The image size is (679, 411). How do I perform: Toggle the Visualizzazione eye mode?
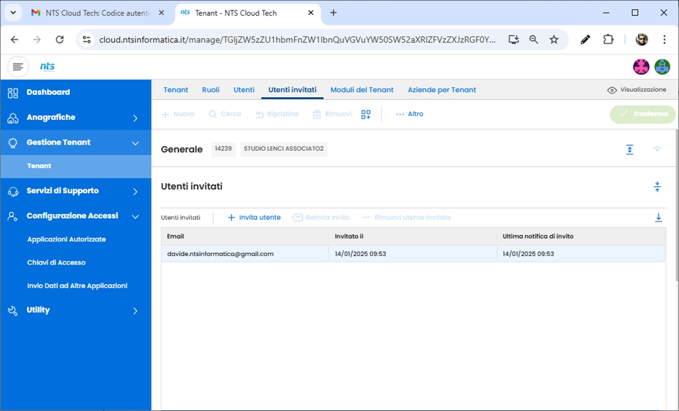coord(637,90)
